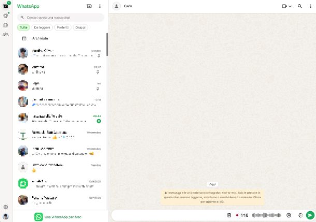Click the green avatar of the 10/9/2025 chat
This screenshot has height=222, width=316.
coord(23,184)
